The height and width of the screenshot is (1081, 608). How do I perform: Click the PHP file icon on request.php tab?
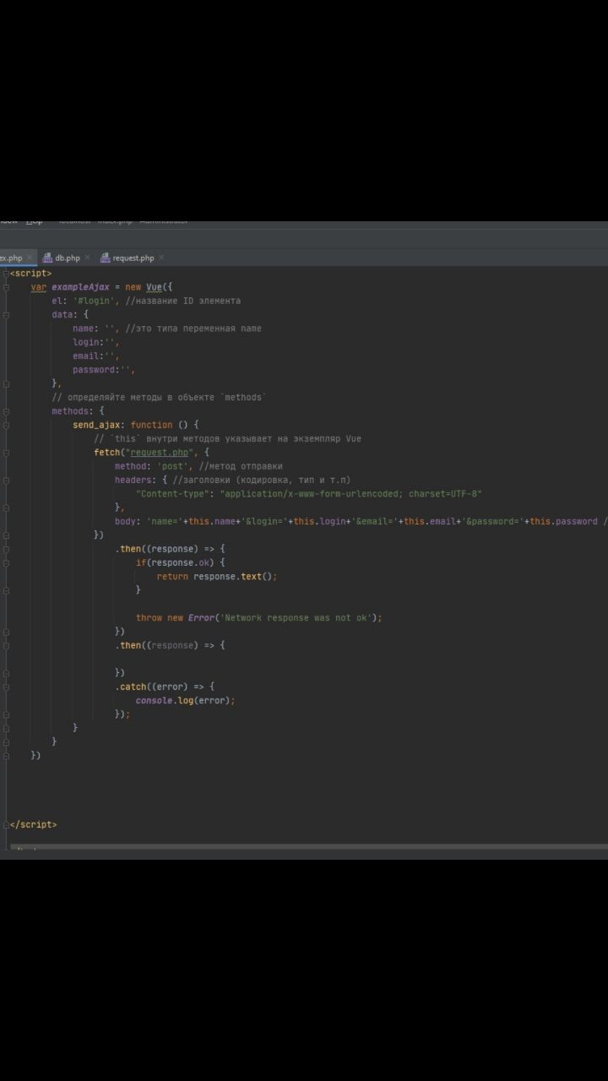pos(106,258)
